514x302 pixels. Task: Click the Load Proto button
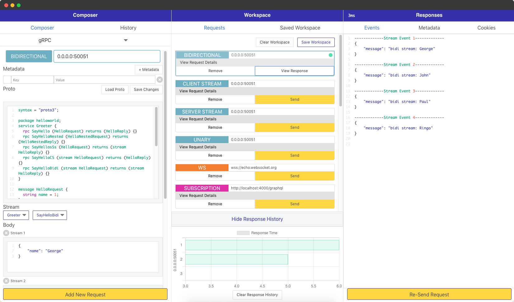tap(115, 90)
